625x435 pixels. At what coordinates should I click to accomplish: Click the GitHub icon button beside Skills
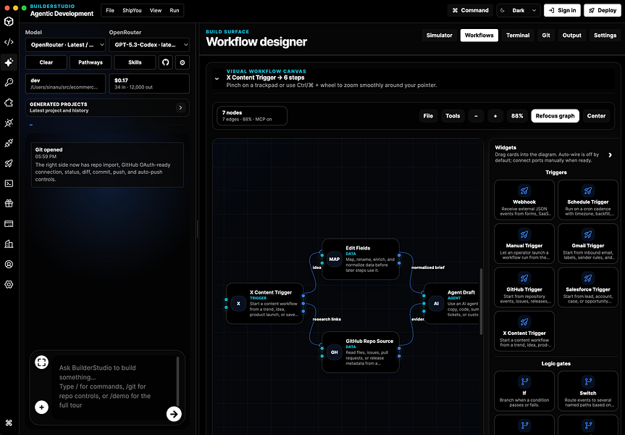pos(166,62)
